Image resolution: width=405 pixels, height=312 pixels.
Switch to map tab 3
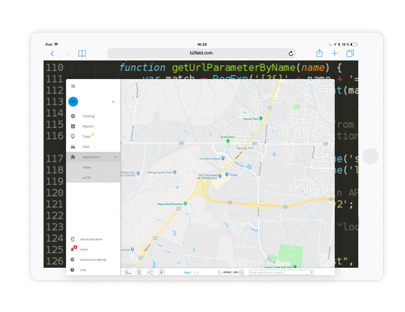[198, 273]
